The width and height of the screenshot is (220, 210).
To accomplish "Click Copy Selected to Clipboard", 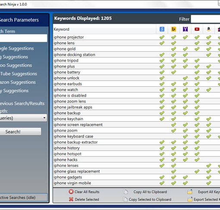I will (x=150, y=199).
